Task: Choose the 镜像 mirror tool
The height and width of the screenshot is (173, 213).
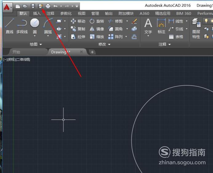Action: coord(97,29)
